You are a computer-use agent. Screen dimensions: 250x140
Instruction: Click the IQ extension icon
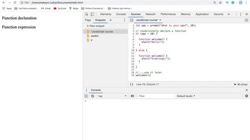[227, 3]
